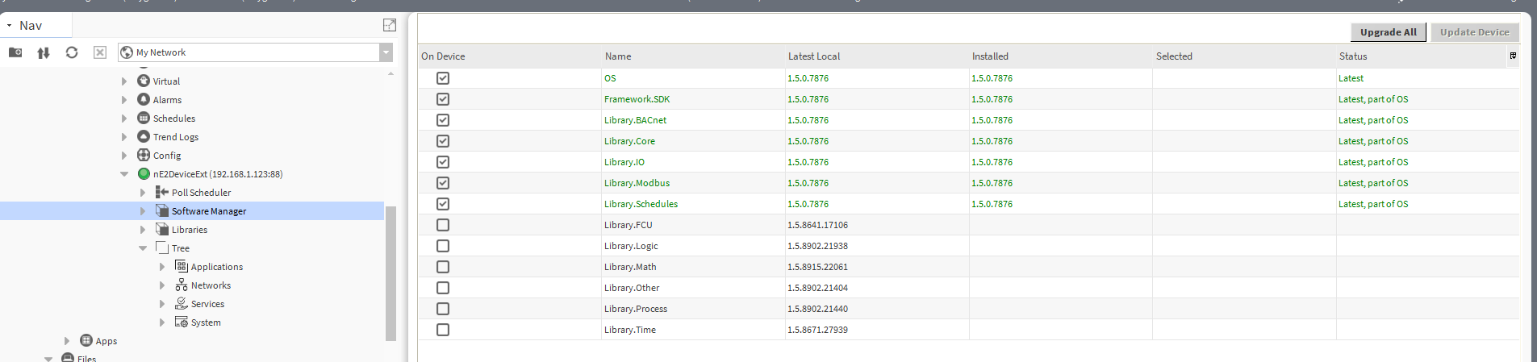
Task: Expand the Schedules tree node
Action: pos(124,119)
